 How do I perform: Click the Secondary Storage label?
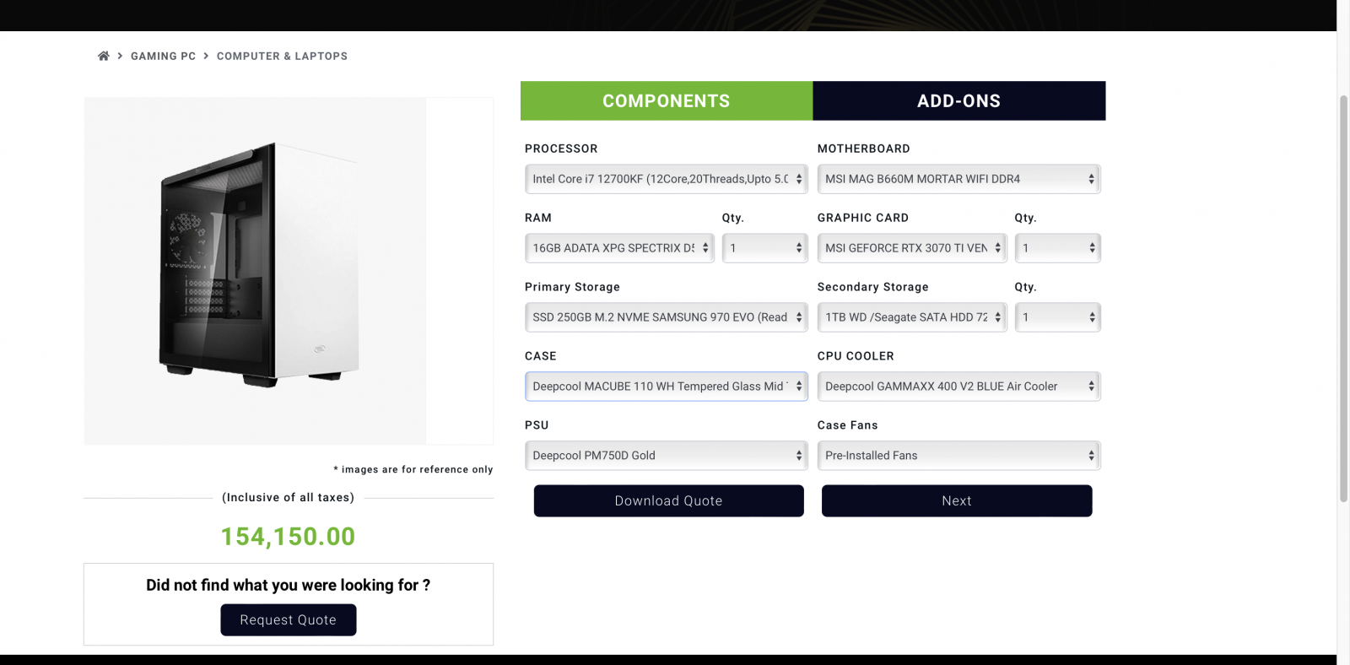pos(873,287)
